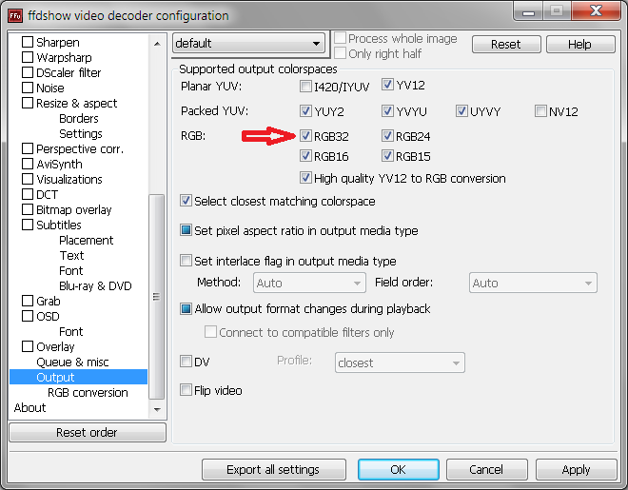Click the Reset button
This screenshot has width=628, height=490.
(506, 44)
